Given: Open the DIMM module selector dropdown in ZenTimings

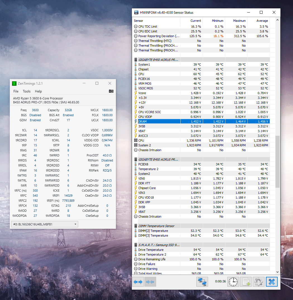Looking at the screenshot, I should (45, 224).
